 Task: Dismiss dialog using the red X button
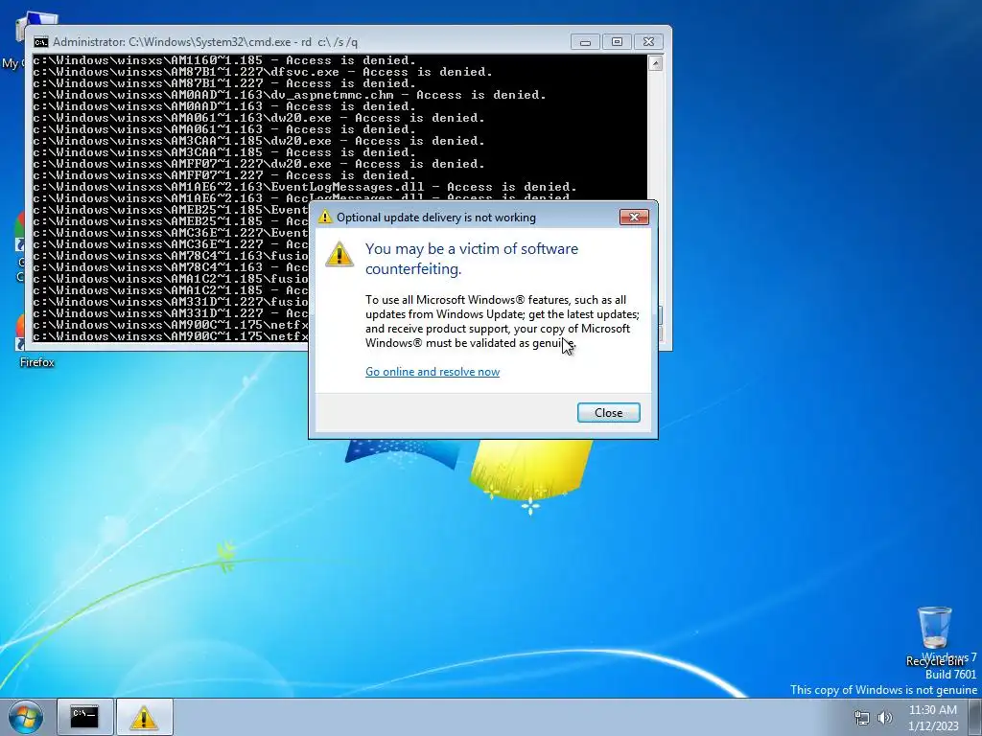pos(634,218)
